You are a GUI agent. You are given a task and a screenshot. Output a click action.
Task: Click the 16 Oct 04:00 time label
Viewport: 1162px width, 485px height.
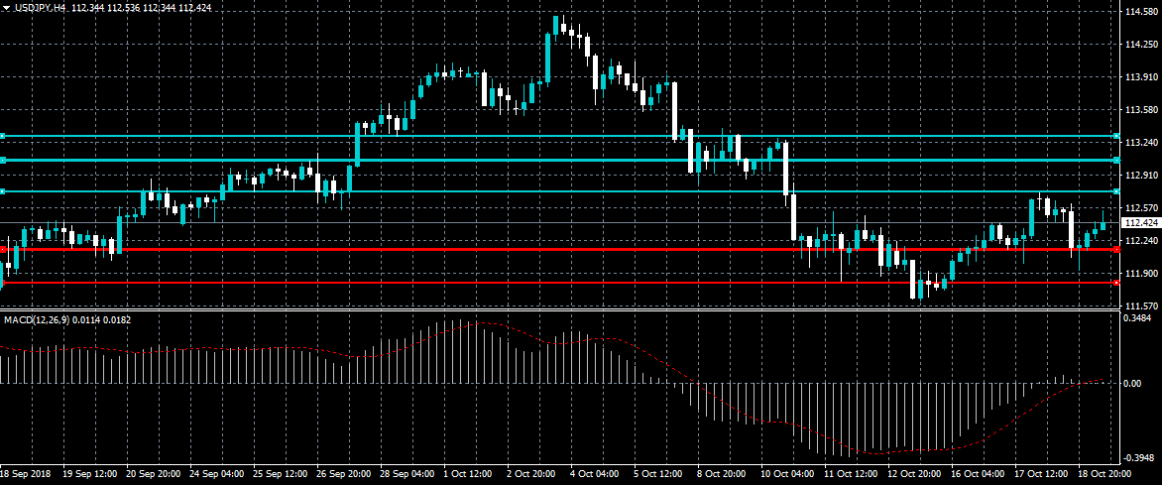pyautogui.click(x=980, y=473)
